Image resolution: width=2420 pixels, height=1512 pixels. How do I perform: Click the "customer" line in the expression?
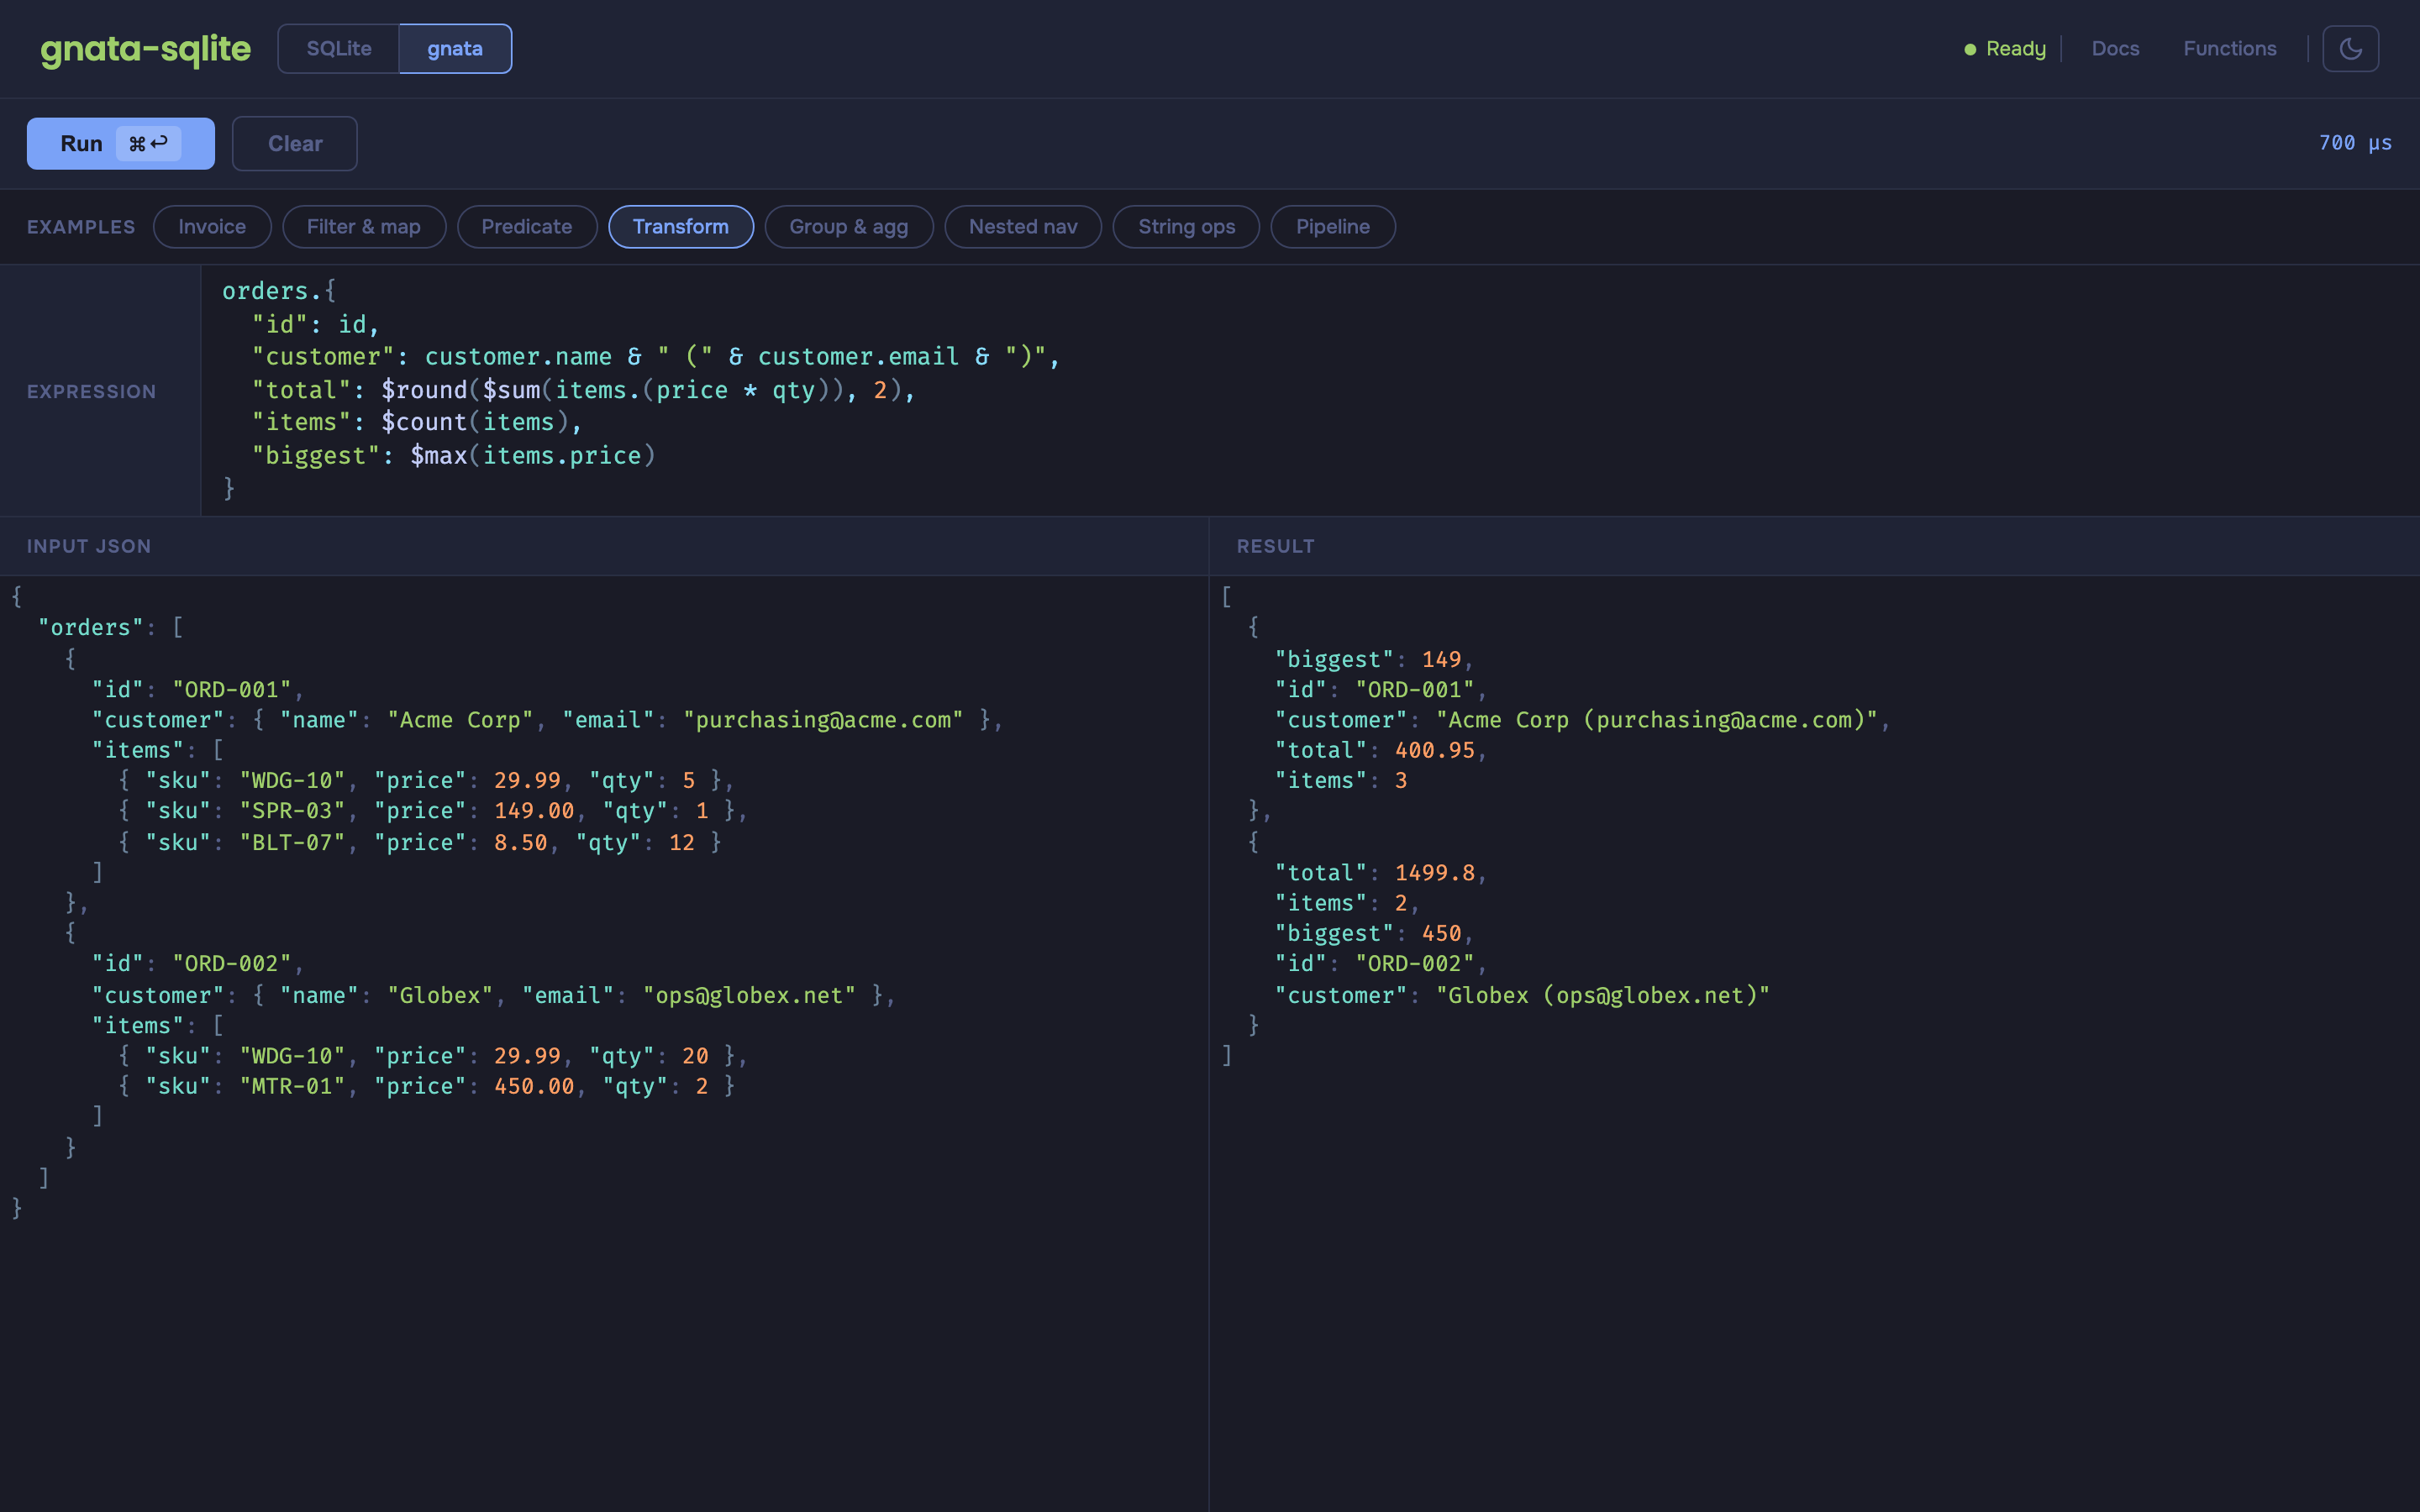[655, 357]
